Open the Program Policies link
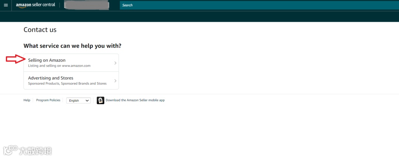Image resolution: width=399 pixels, height=158 pixels. (48, 100)
